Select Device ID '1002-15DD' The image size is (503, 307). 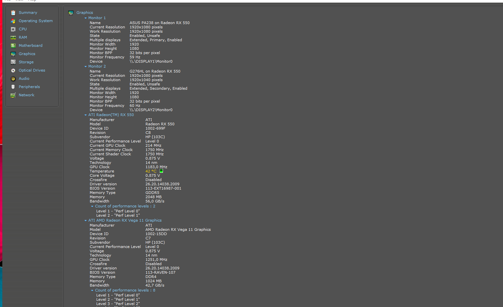[x=156, y=234]
